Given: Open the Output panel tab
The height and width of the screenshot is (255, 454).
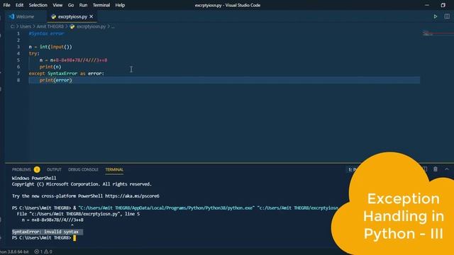Looking at the screenshot, I should point(54,169).
